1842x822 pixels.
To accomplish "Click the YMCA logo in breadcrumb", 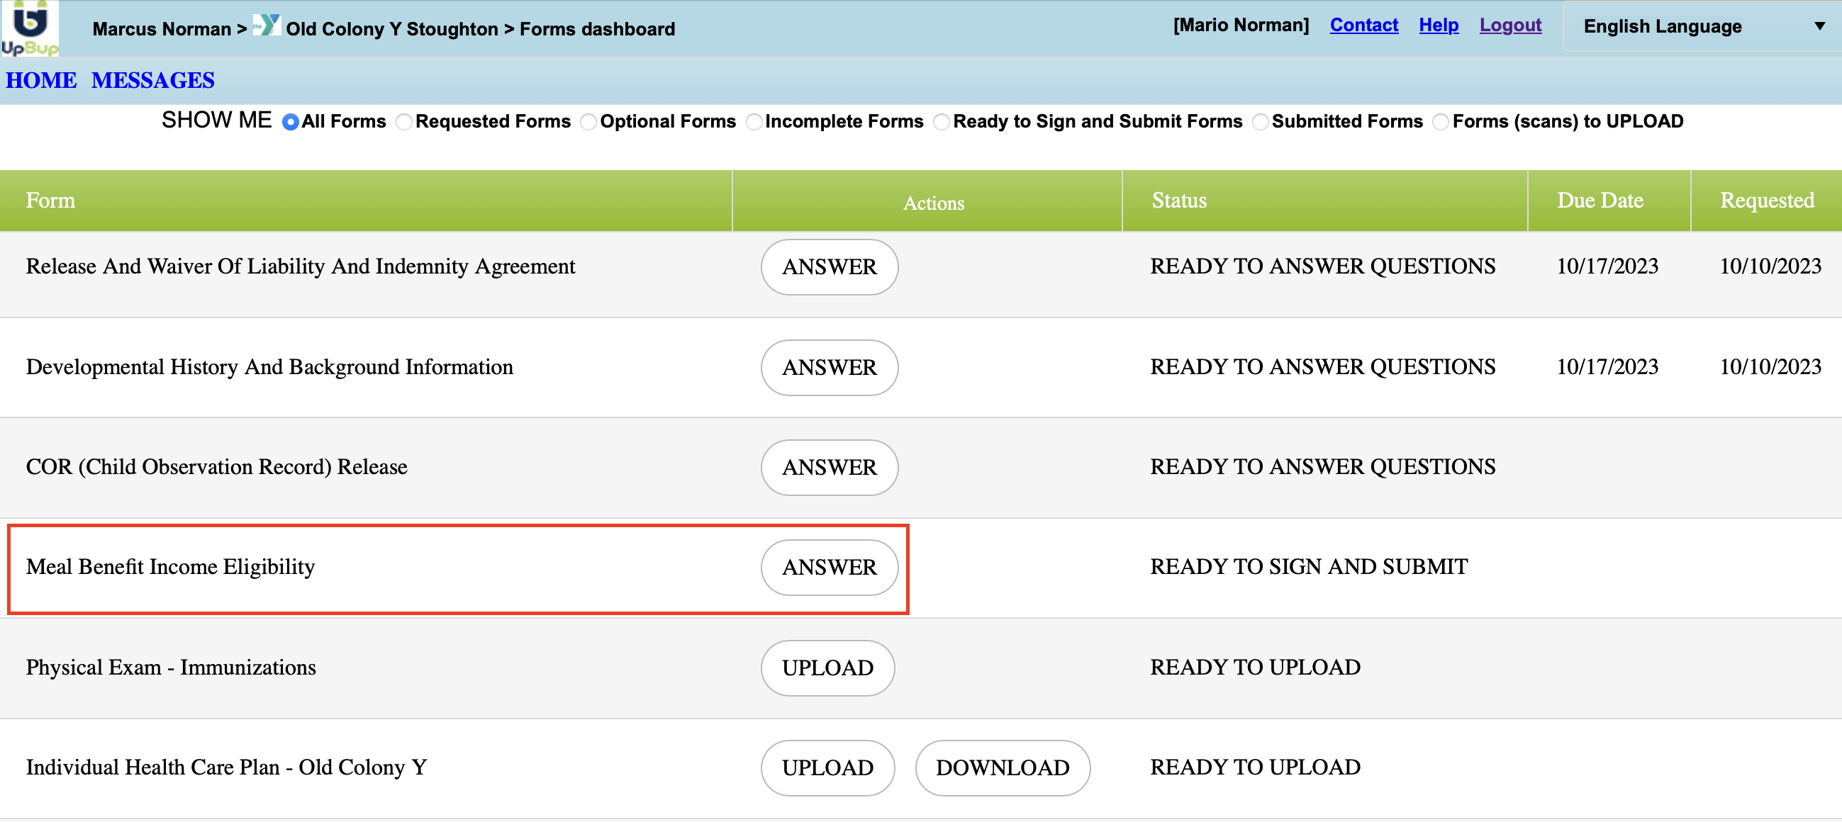I will 267,26.
